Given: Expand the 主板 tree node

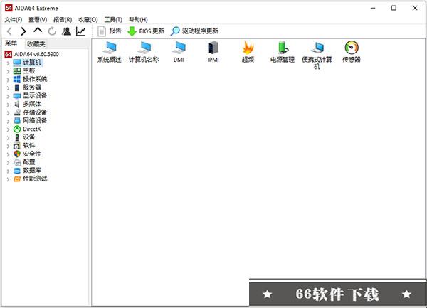Looking at the screenshot, I should 8,71.
